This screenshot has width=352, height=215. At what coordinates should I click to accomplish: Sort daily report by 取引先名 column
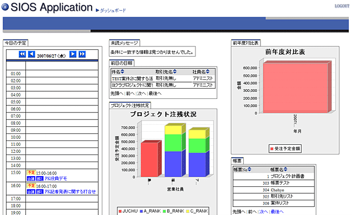(x=175, y=72)
